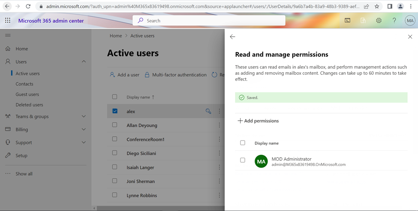Select Joni Sherman checkbox

(114, 181)
